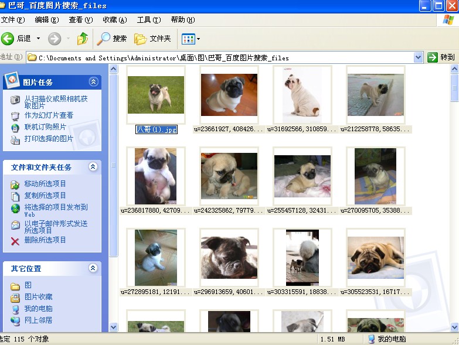Click the green Back arrow button
This screenshot has height=345, width=459.
pos(8,39)
